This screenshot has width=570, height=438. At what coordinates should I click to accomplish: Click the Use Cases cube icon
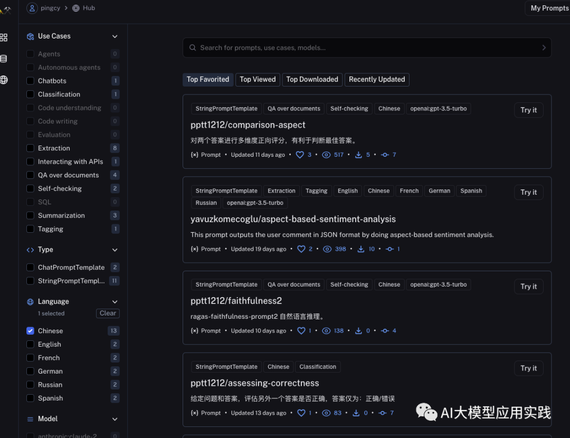tap(31, 36)
